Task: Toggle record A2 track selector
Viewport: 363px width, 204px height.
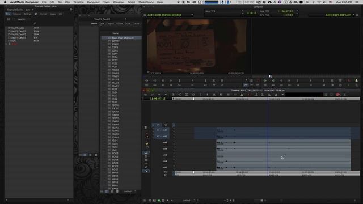Action: pos(165,136)
